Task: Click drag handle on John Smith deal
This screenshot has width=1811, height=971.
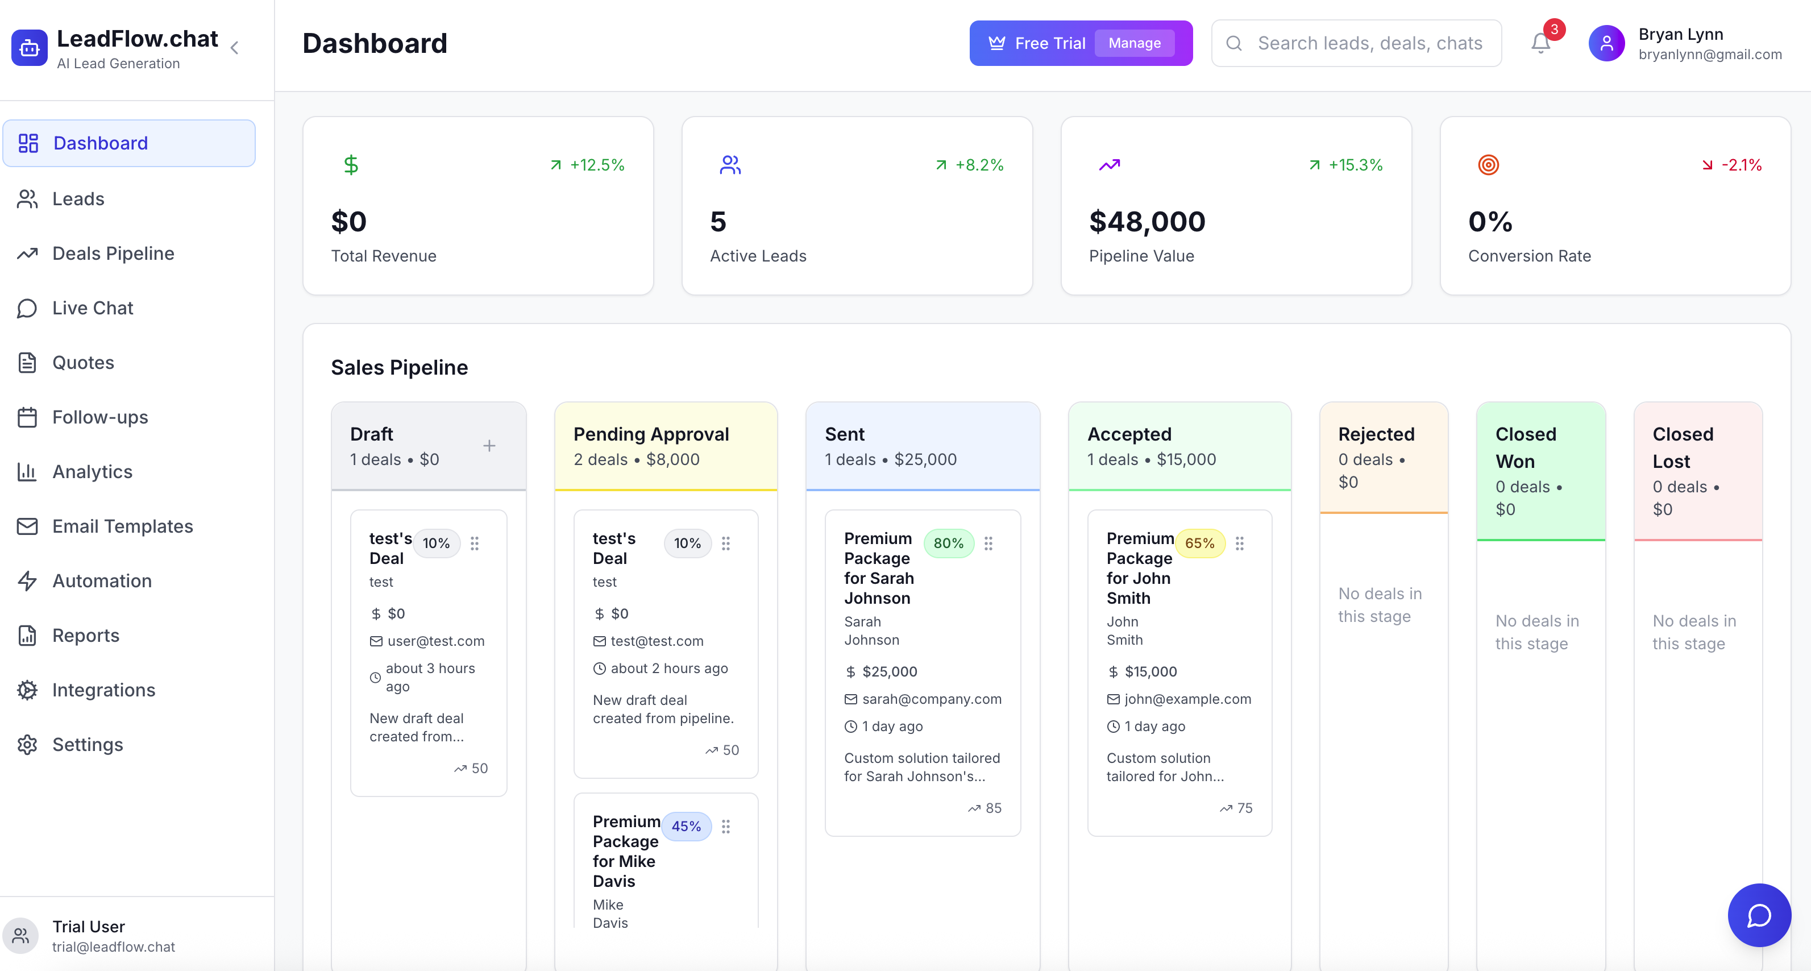Action: click(1239, 543)
